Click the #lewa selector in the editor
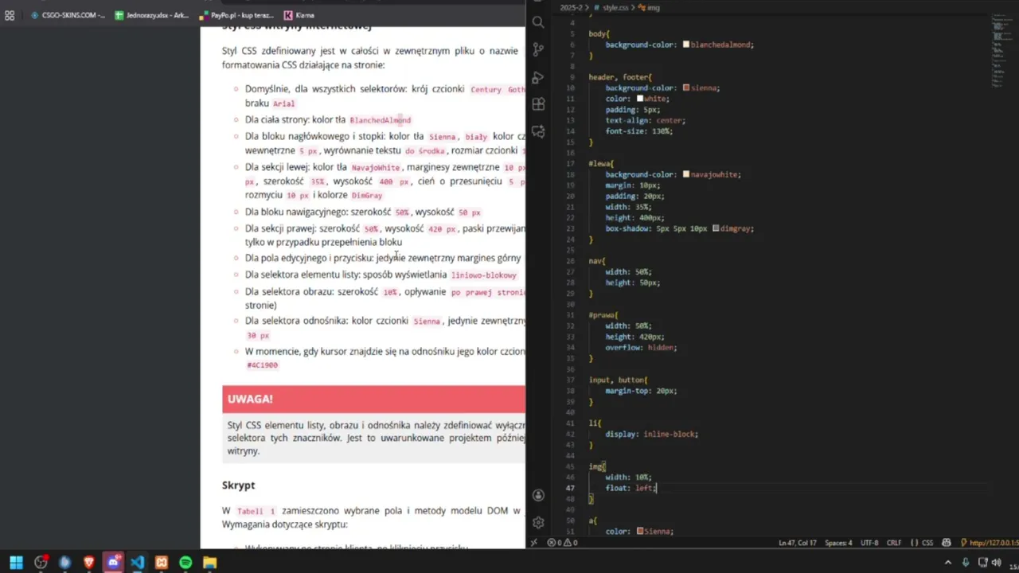The height and width of the screenshot is (573, 1019). [600, 163]
